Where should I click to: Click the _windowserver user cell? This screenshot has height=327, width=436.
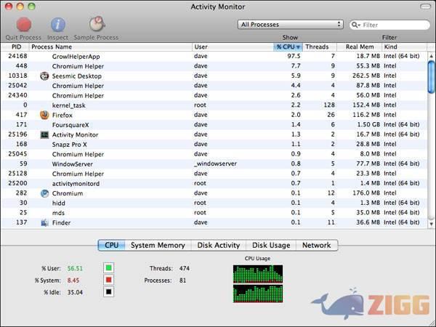[216, 163]
